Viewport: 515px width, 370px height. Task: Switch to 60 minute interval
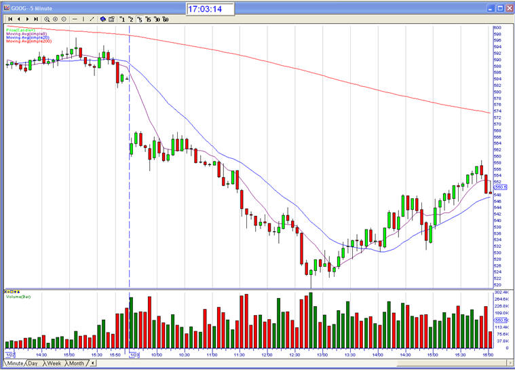(x=165, y=20)
